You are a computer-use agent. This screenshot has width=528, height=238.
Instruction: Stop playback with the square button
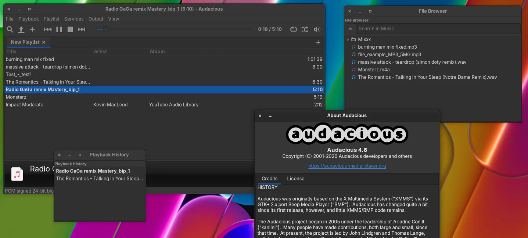[70, 29]
